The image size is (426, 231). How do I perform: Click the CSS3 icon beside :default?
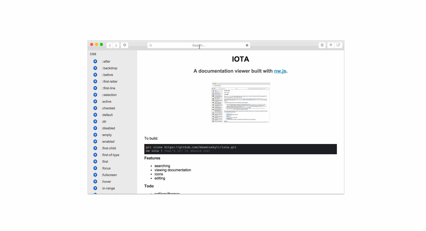95,115
